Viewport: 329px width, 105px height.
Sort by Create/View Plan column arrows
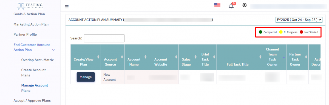point(98,57)
